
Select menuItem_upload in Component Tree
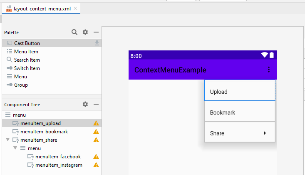(52, 123)
